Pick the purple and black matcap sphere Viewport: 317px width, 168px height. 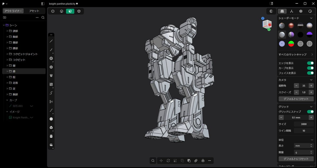309,34
